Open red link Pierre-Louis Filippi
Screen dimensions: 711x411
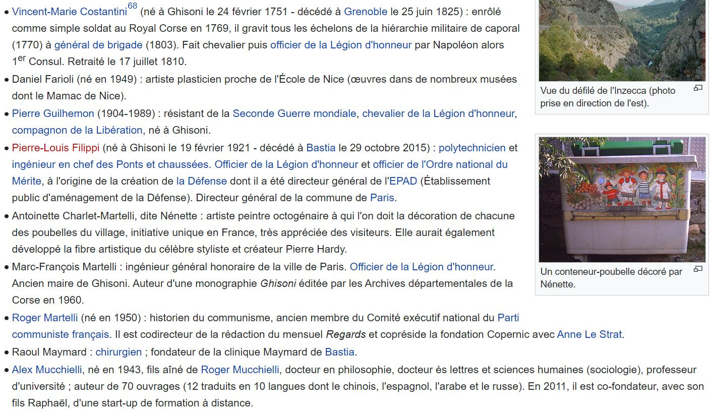click(56, 148)
